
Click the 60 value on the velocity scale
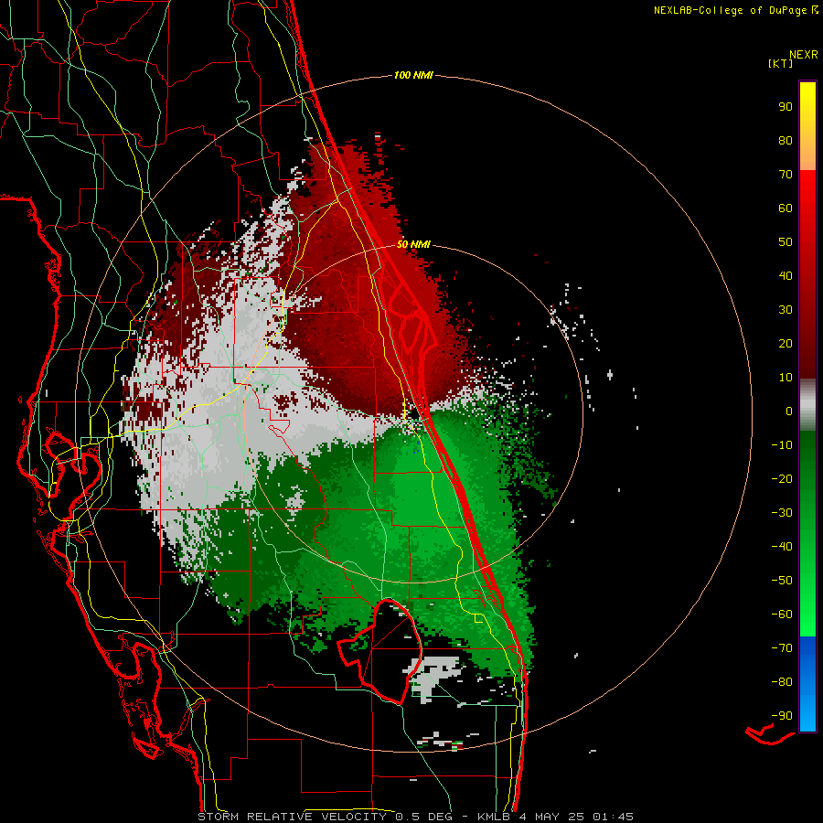pyautogui.click(x=786, y=208)
